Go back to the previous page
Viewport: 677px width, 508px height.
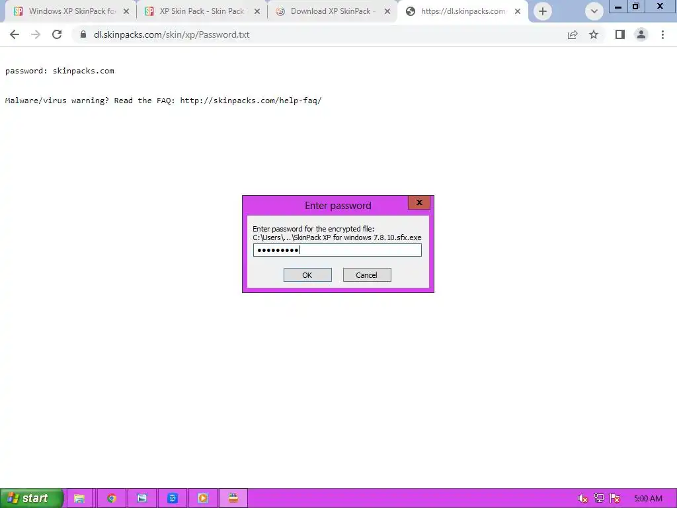15,34
